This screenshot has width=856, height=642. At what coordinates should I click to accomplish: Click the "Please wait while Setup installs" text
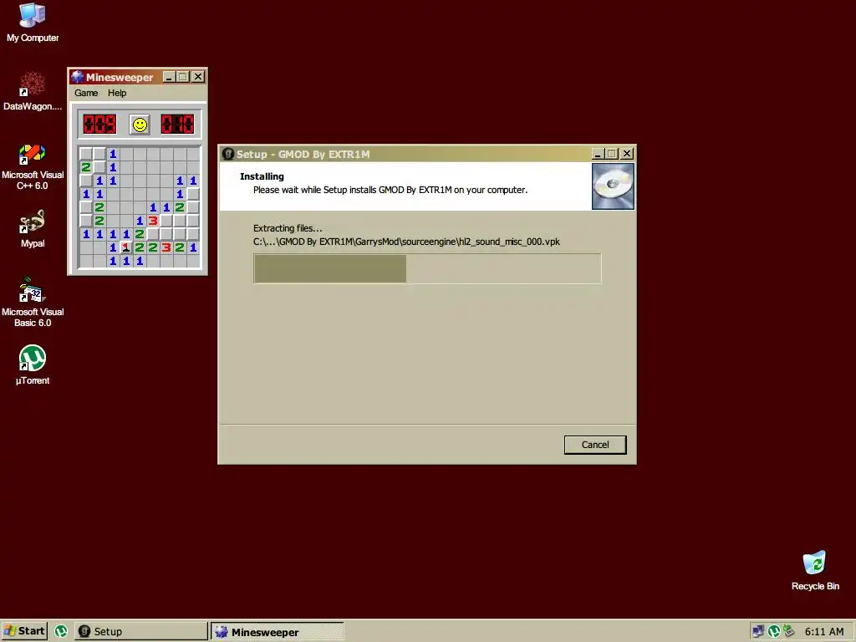click(390, 190)
